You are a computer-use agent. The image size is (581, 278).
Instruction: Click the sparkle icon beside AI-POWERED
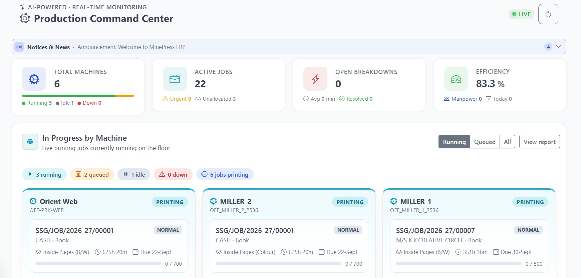(x=22, y=7)
